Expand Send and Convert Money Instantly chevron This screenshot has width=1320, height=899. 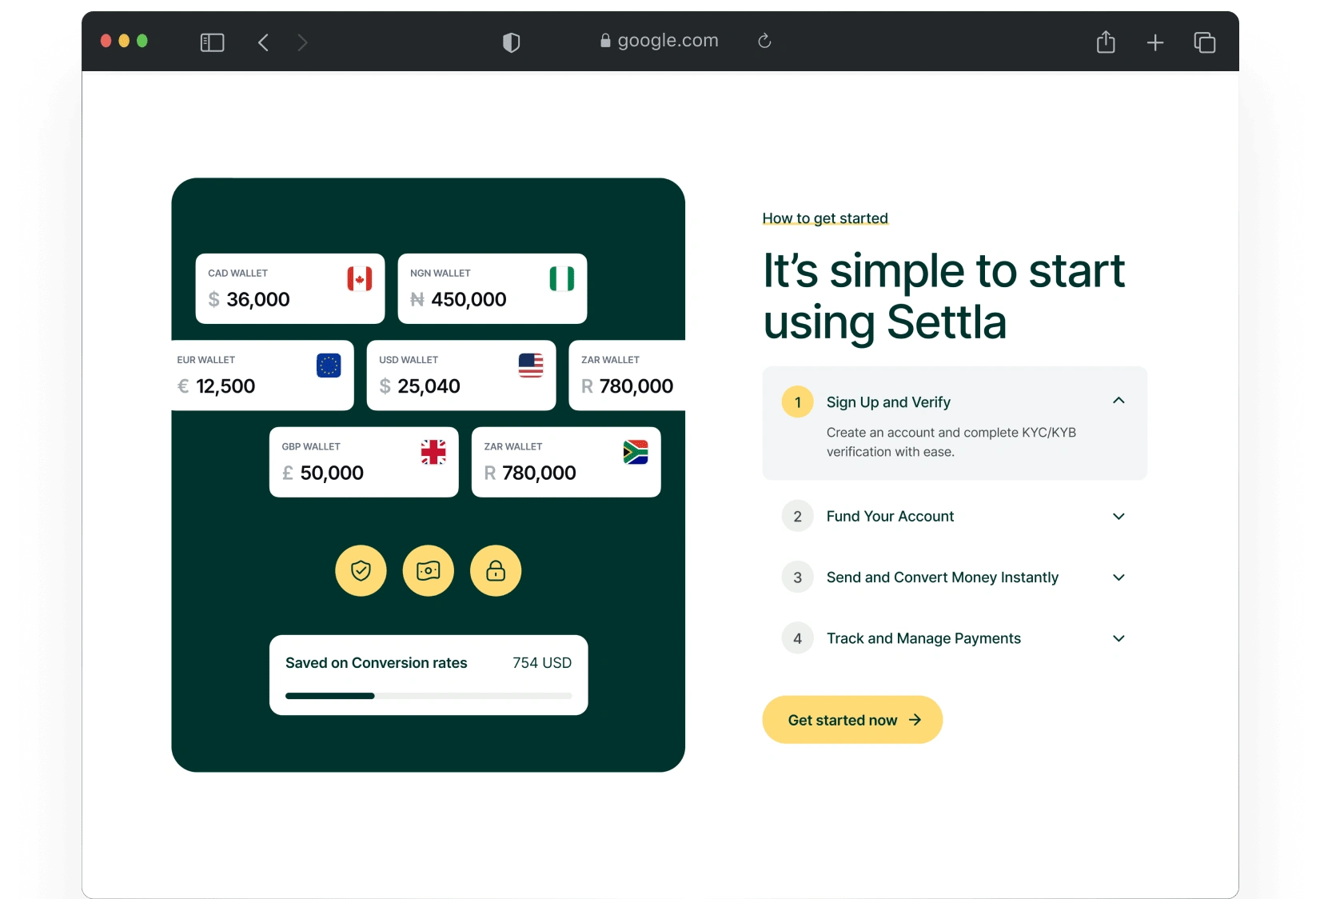(1119, 577)
